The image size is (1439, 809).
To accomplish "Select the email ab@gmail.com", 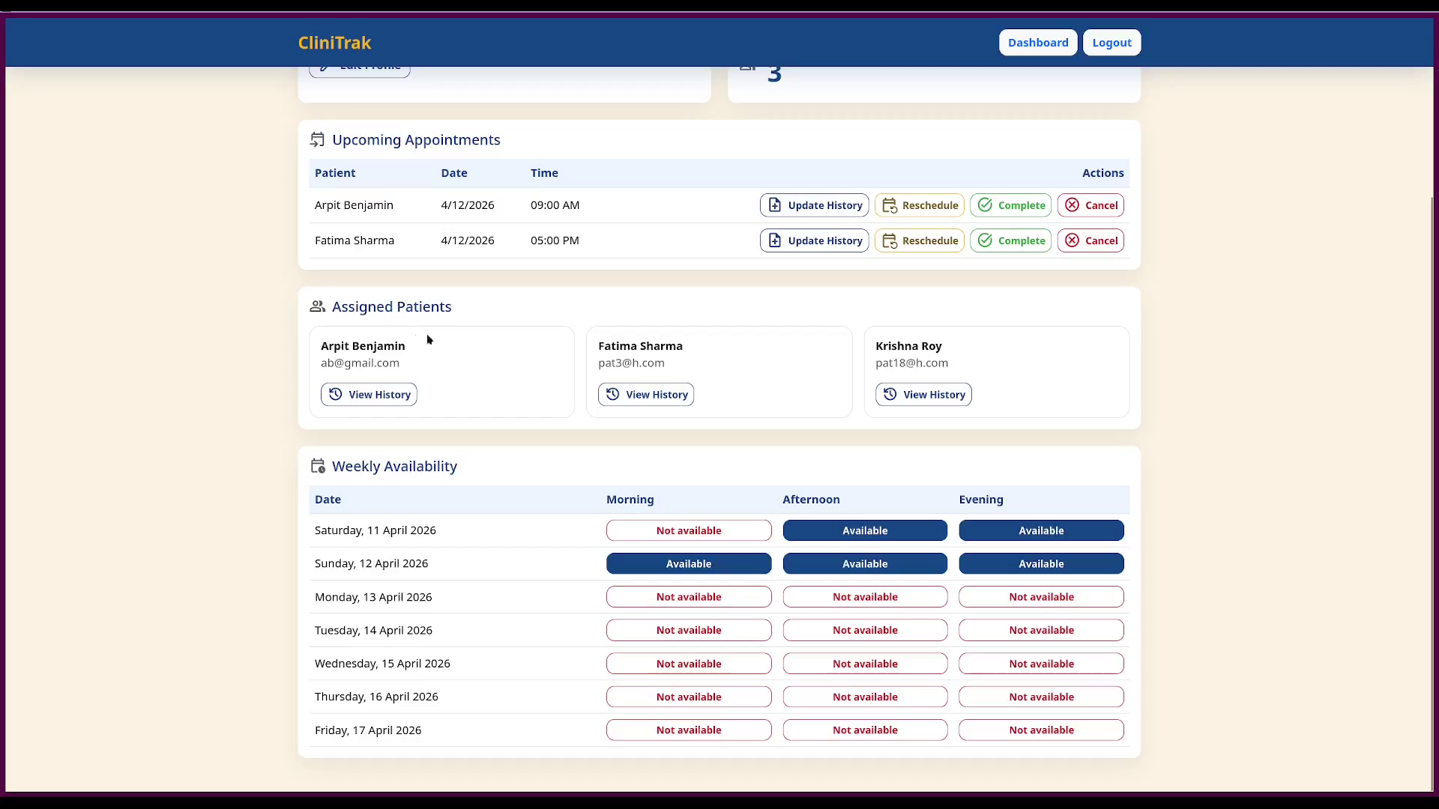I will pos(360,363).
